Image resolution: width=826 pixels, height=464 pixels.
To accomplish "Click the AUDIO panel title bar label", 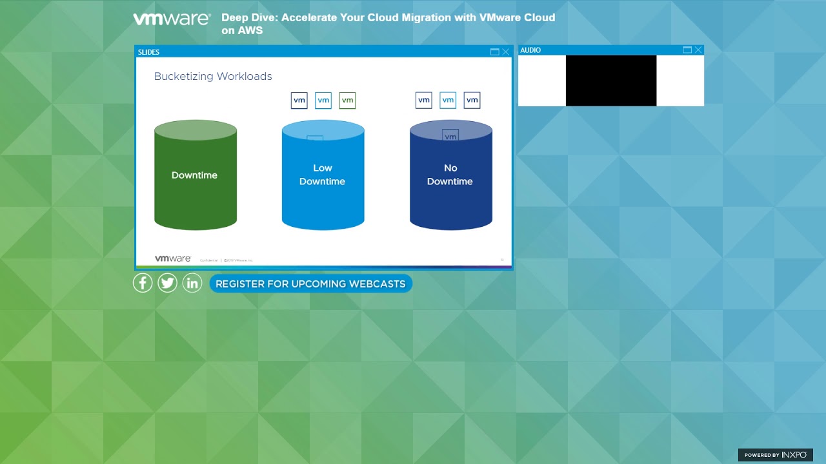I will (530, 50).
